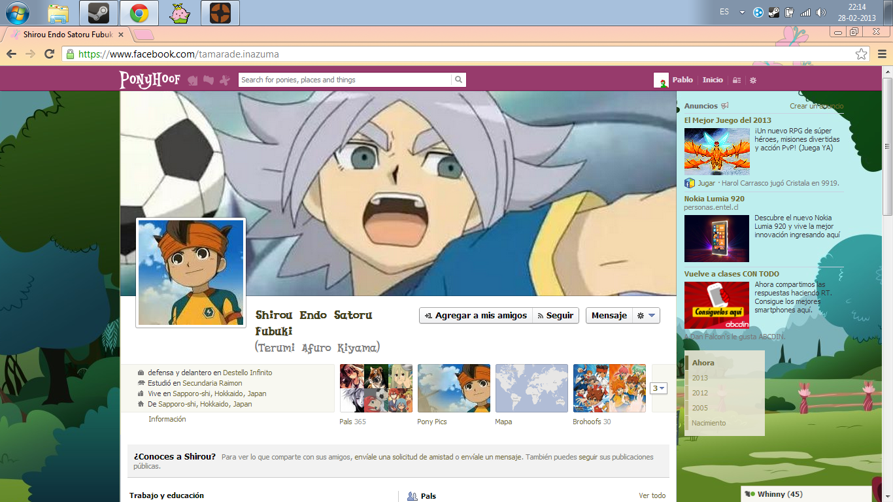
Task: Open the Nokia Lumia 920 ad title
Action: pos(715,199)
